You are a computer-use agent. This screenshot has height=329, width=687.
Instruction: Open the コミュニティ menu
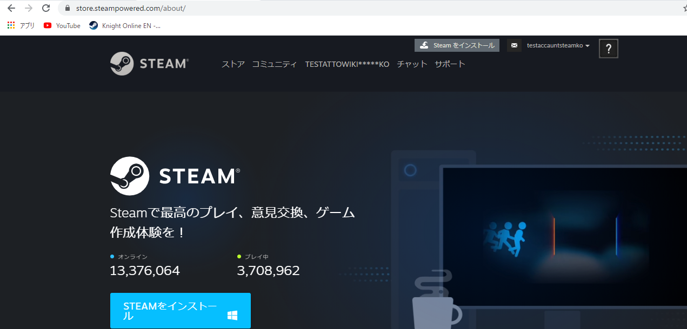pos(275,64)
